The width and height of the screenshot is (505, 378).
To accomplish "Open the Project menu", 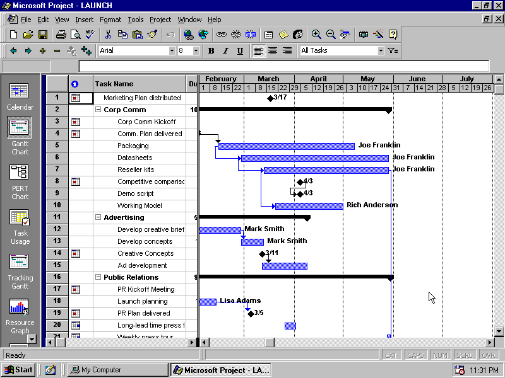I will click(160, 20).
